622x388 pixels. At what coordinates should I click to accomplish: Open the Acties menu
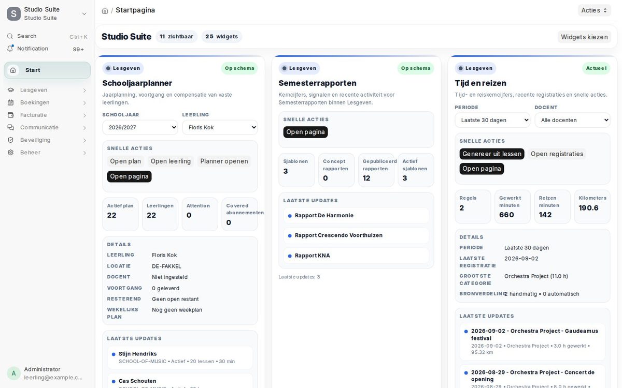click(x=595, y=10)
